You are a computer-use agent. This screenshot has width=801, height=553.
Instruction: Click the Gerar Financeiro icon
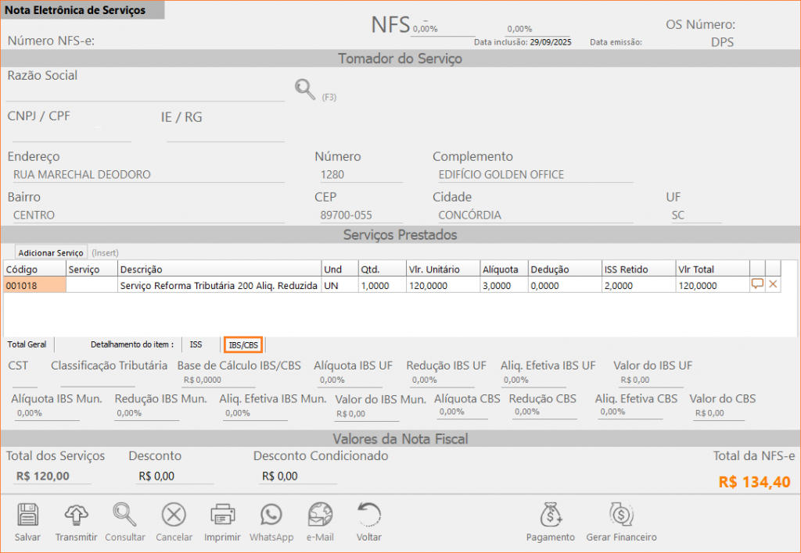tap(621, 516)
